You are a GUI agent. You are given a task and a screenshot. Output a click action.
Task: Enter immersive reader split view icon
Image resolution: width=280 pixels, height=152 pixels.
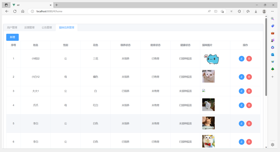click(216, 11)
